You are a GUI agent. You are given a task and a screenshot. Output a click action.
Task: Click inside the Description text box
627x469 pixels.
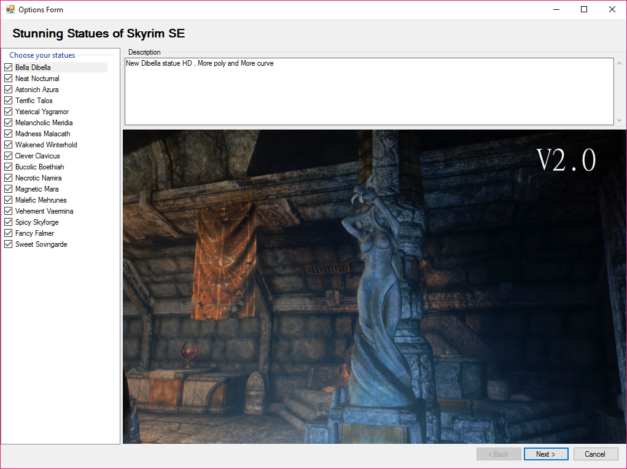tap(369, 91)
